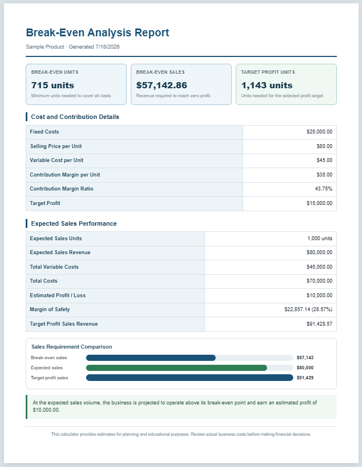Click the Variable Cost per Unit value

click(x=325, y=160)
